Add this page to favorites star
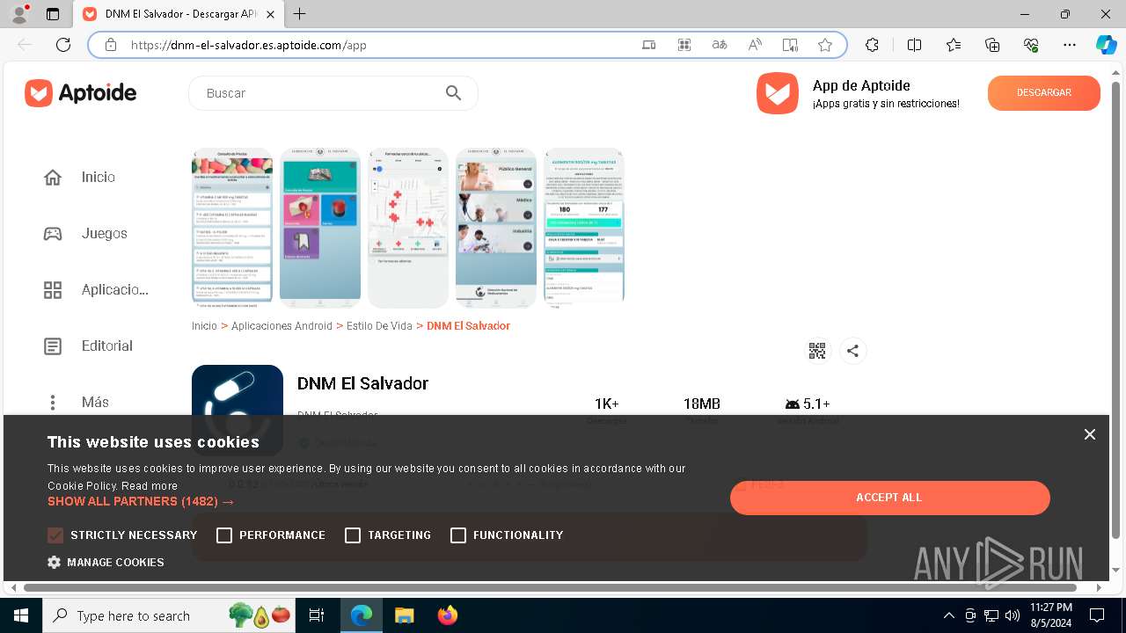Screen dimensions: 1126x633 click(825, 45)
